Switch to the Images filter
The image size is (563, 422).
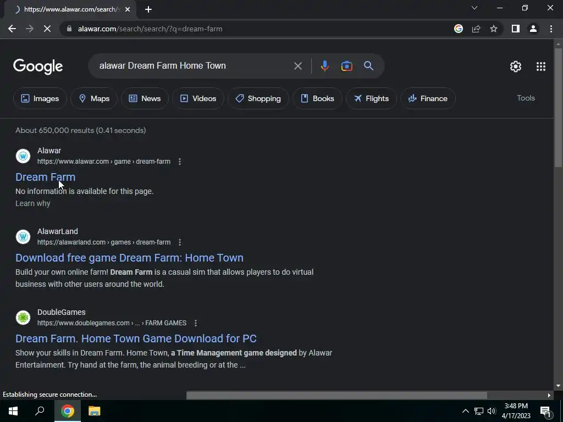40,98
